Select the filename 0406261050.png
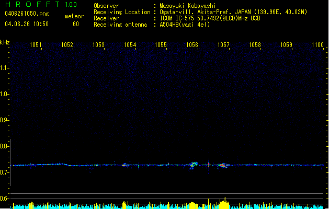This screenshot has width=329, height=209. point(27,14)
